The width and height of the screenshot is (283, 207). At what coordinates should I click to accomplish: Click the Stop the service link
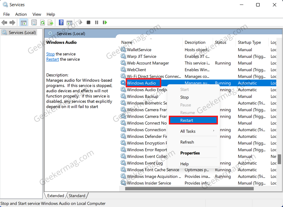50,54
